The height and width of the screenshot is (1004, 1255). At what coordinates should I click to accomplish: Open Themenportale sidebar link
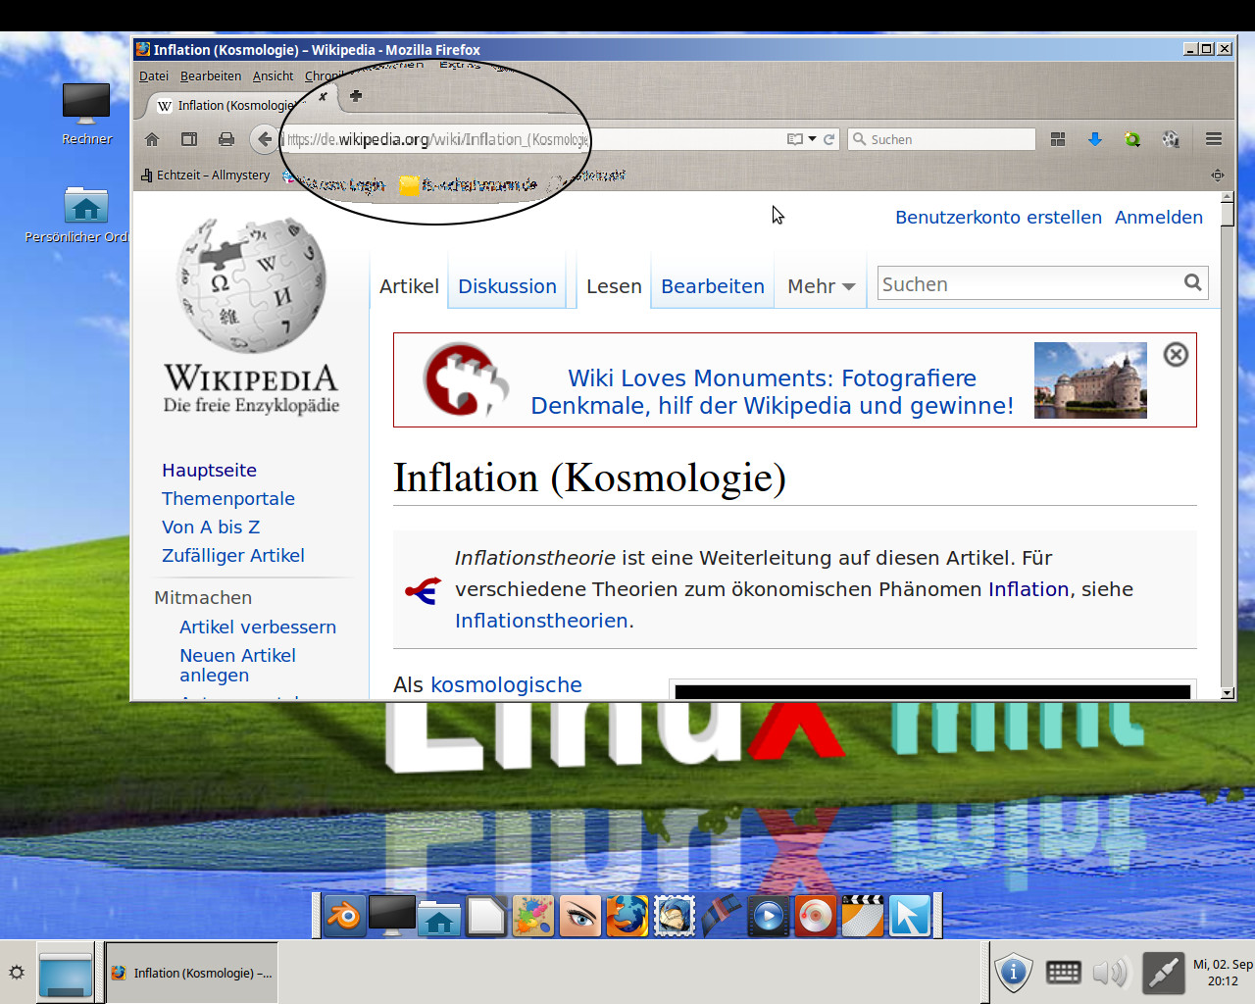(228, 499)
